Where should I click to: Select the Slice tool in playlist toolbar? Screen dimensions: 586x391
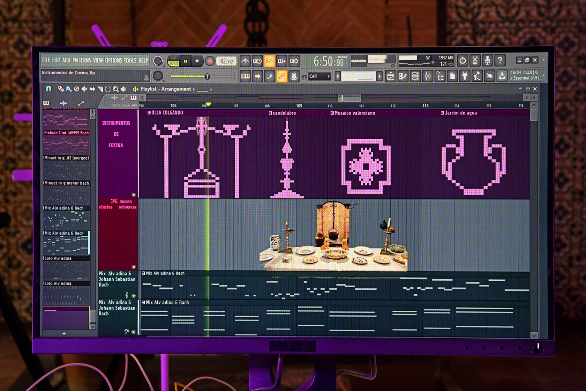(x=100, y=89)
